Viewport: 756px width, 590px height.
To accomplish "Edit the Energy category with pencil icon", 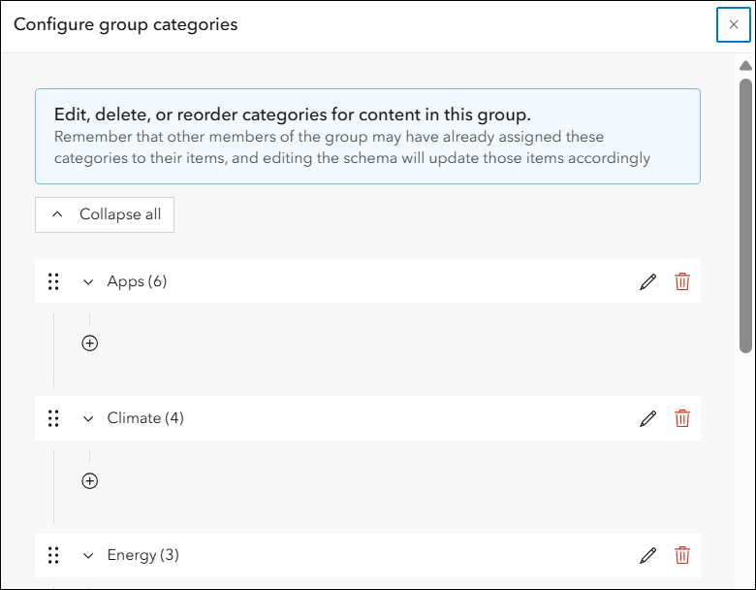I will [647, 555].
